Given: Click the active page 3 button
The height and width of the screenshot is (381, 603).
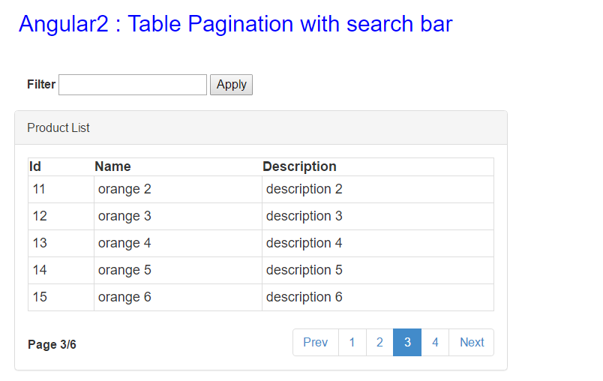Looking at the screenshot, I should click(x=407, y=342).
